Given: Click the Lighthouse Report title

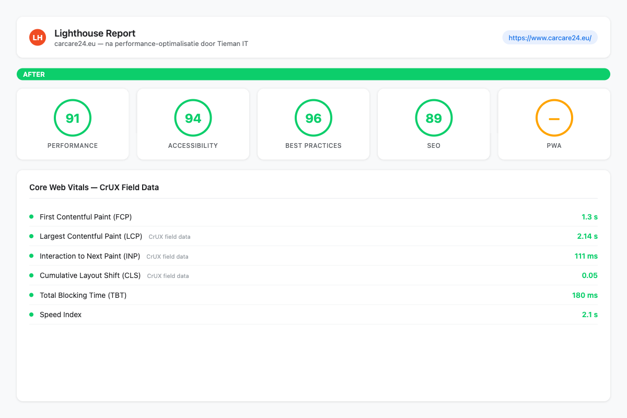Looking at the screenshot, I should [95, 33].
